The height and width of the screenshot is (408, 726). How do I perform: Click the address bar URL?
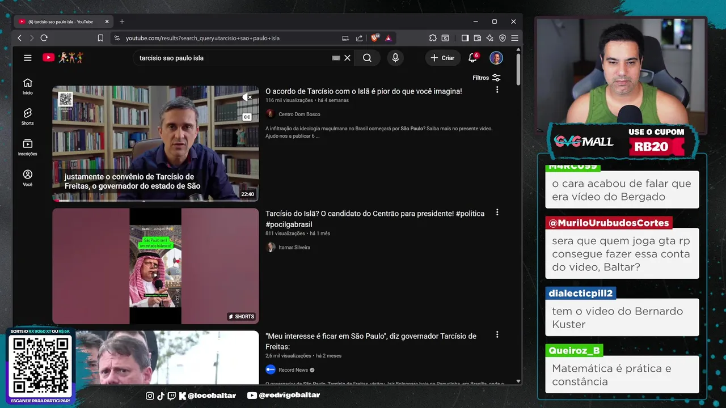point(202,38)
